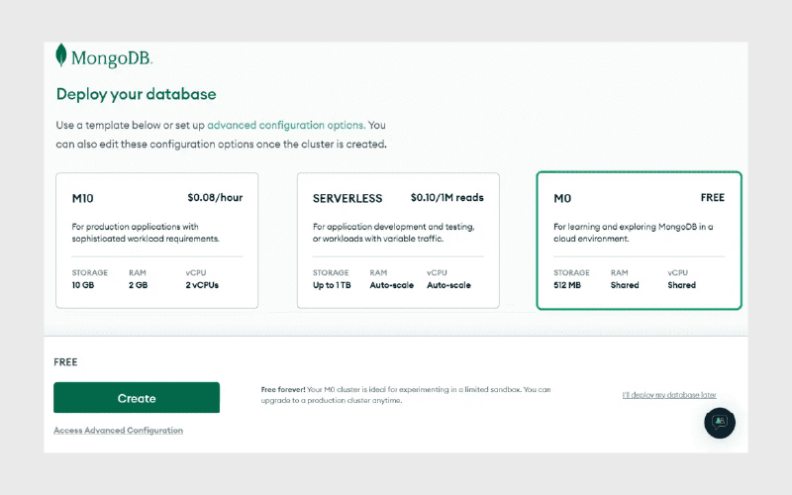
Task: Click the $0.10/1M reads price label
Action: 447,197
